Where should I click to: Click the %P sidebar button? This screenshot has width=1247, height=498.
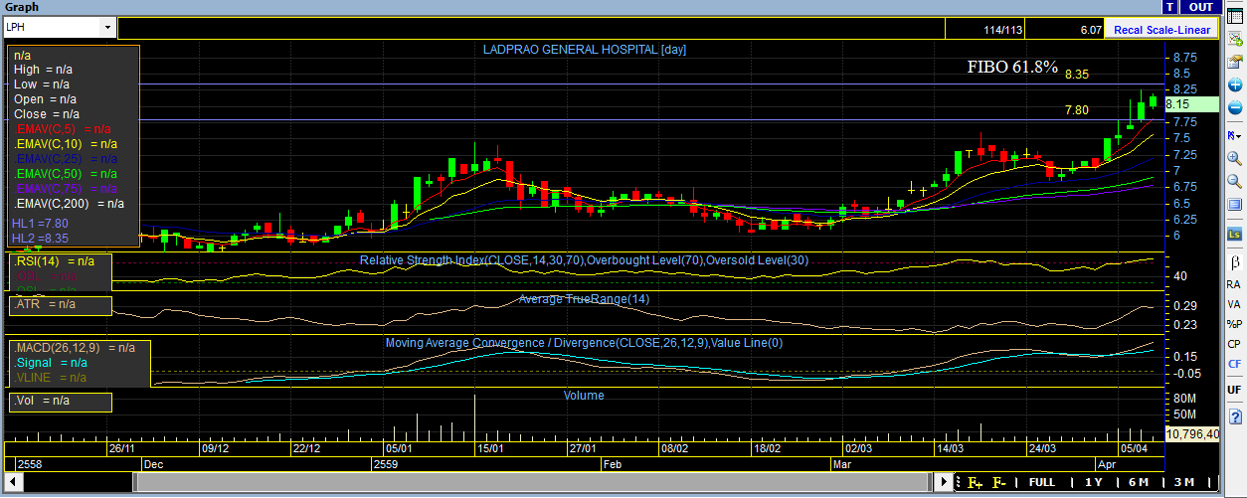tap(1234, 324)
